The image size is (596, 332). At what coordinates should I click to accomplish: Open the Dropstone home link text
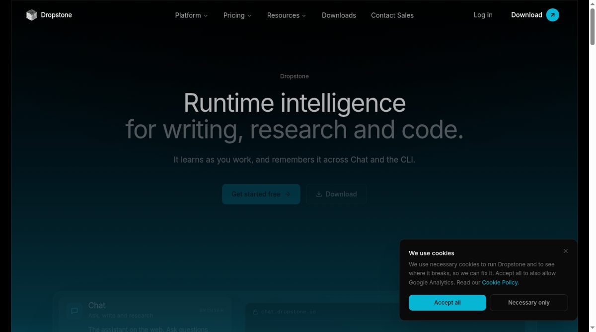56,15
